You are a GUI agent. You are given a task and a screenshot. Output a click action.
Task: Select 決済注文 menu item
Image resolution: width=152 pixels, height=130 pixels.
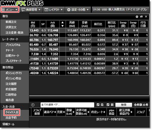click(x=11, y=27)
